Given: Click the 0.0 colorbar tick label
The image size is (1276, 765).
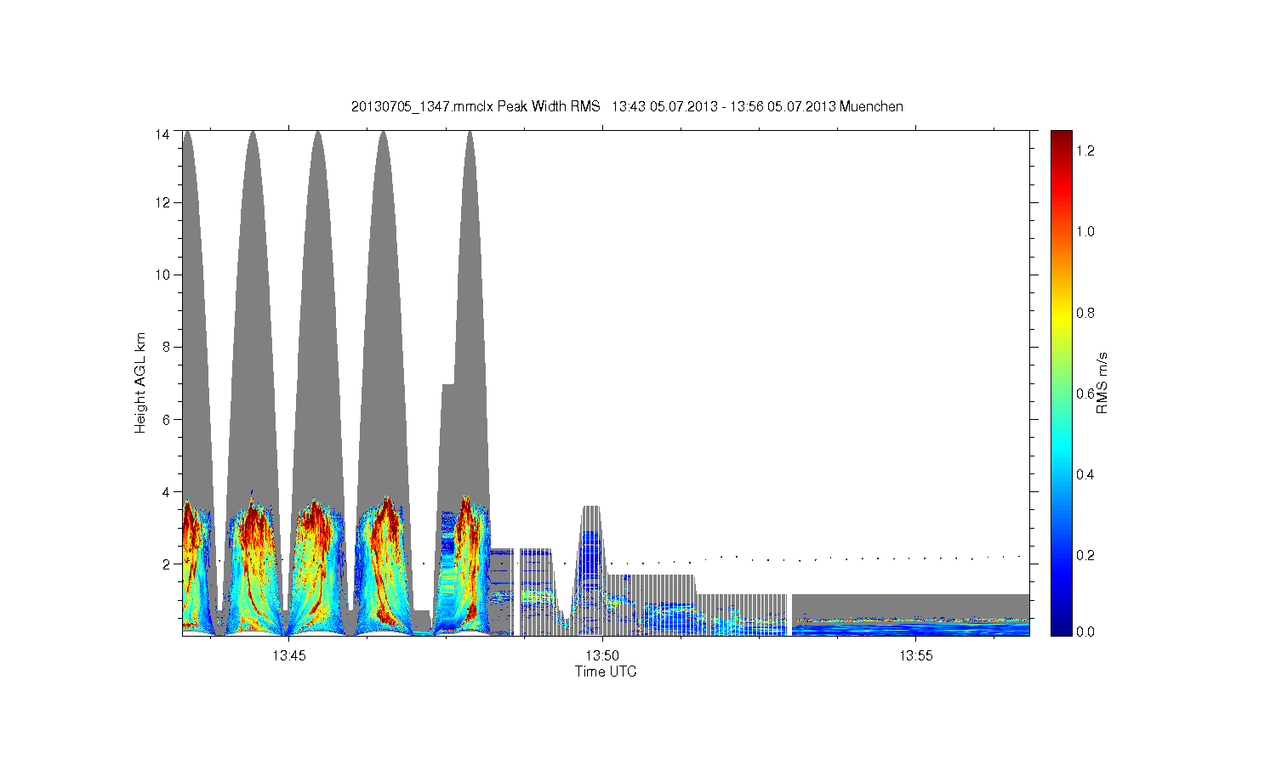Looking at the screenshot, I should pos(1085,632).
